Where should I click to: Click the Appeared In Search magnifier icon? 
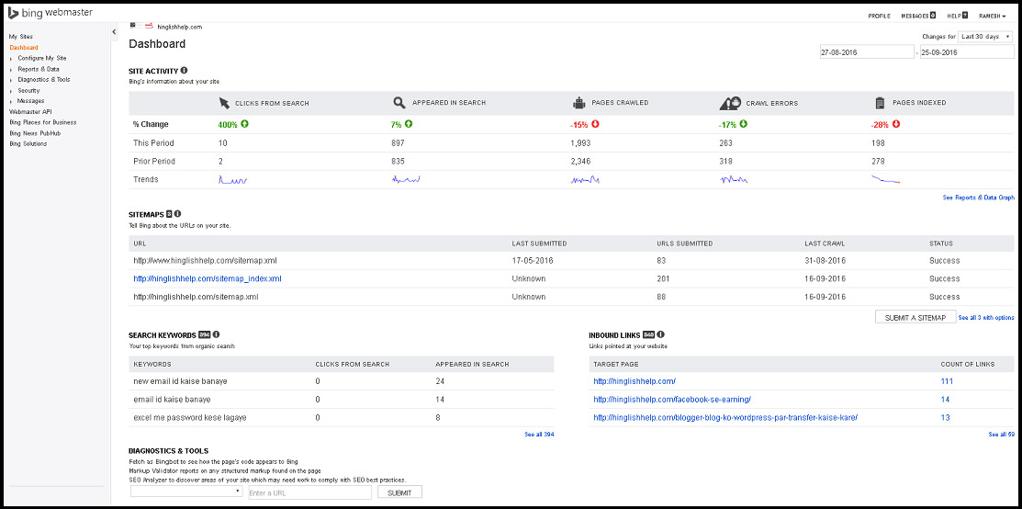(x=399, y=103)
